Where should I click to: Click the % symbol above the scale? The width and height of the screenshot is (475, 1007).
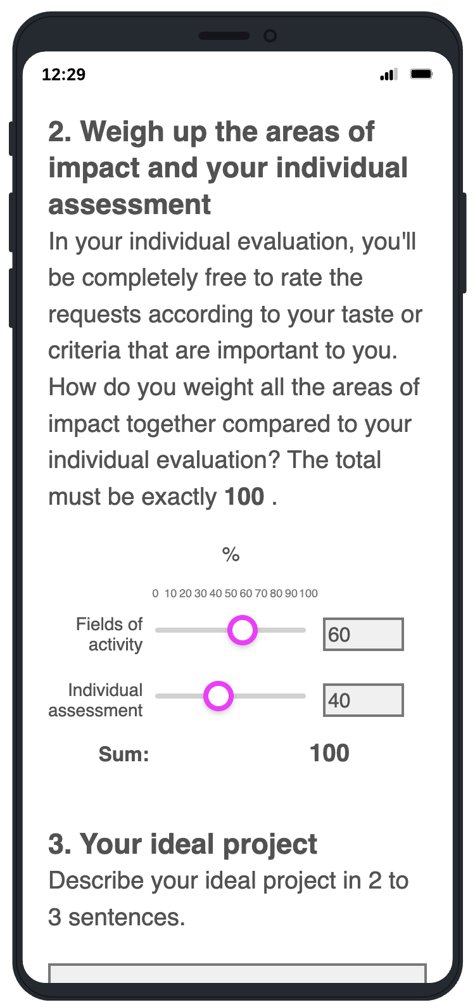tap(231, 555)
